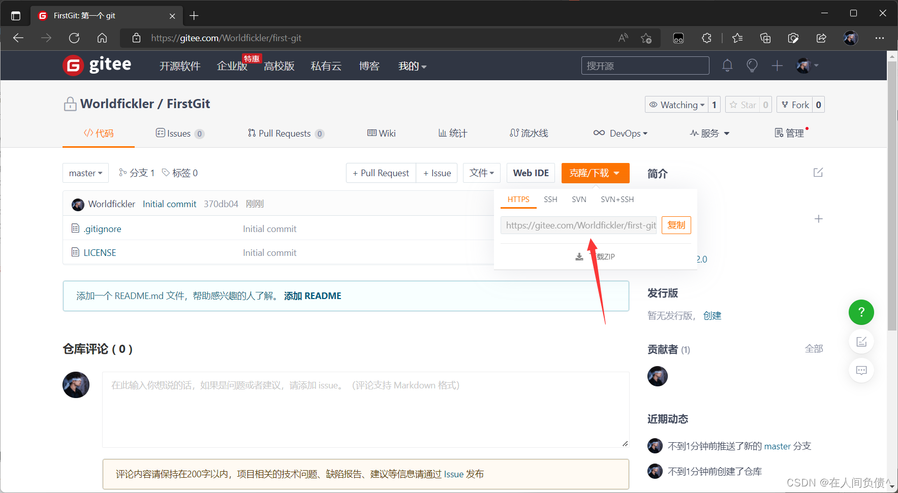Image resolution: width=898 pixels, height=493 pixels.
Task: Click the edit icon next to 简介
Action: pyautogui.click(x=818, y=173)
